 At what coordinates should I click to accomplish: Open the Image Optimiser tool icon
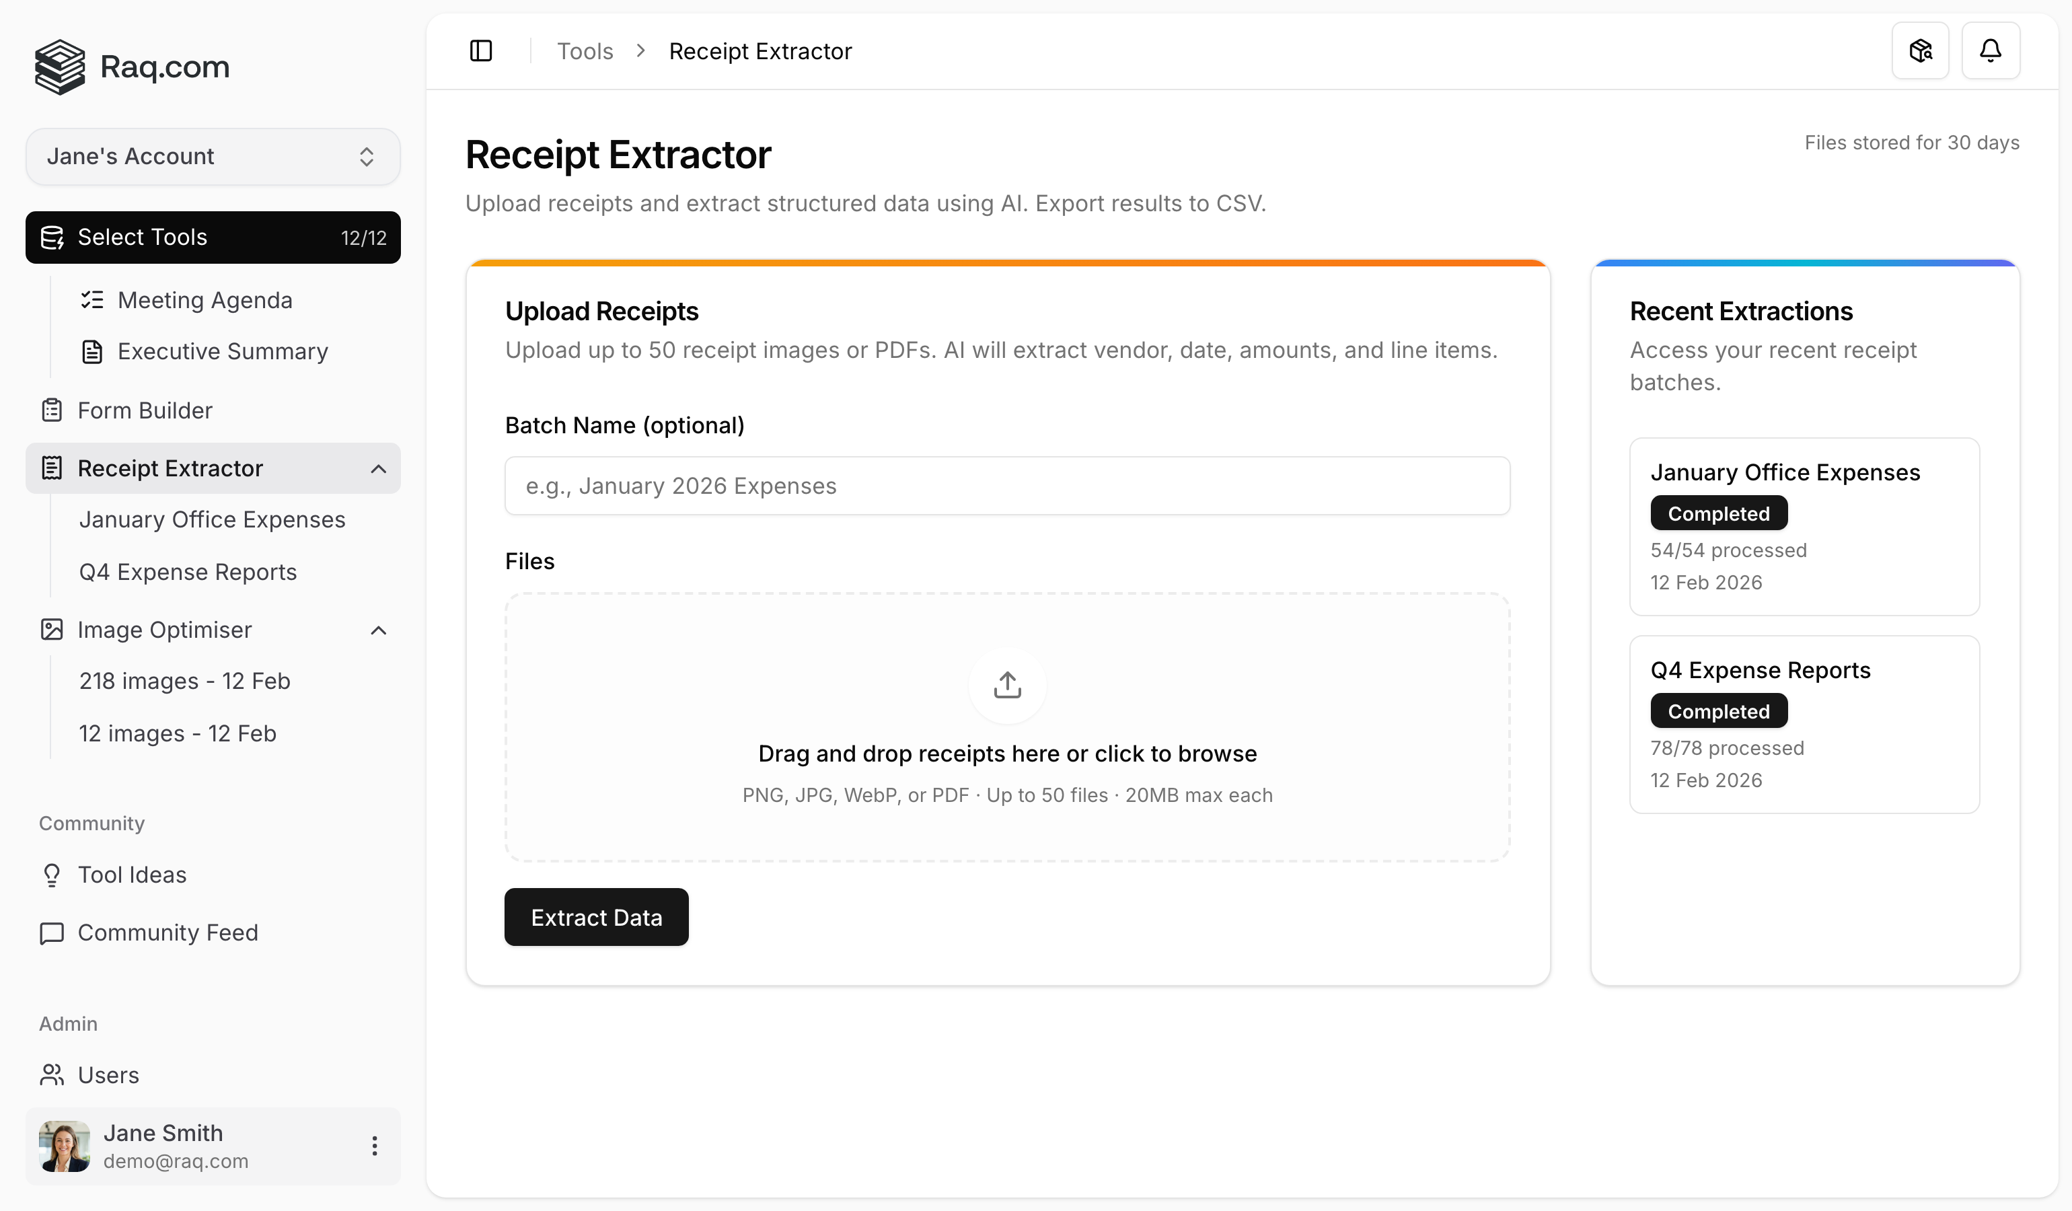point(52,629)
